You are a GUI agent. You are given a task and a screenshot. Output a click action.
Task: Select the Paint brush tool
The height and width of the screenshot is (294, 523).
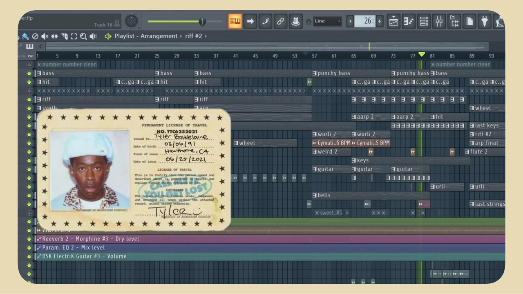[25, 36]
